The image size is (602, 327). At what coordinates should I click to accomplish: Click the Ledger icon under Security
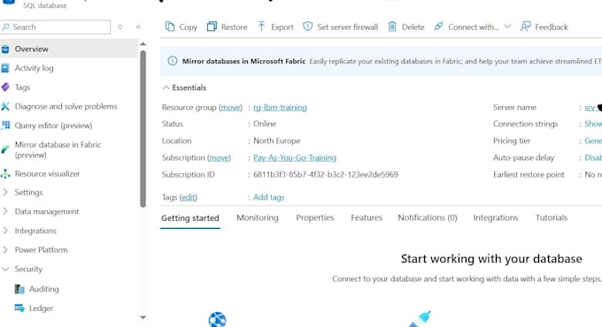pyautogui.click(x=19, y=308)
